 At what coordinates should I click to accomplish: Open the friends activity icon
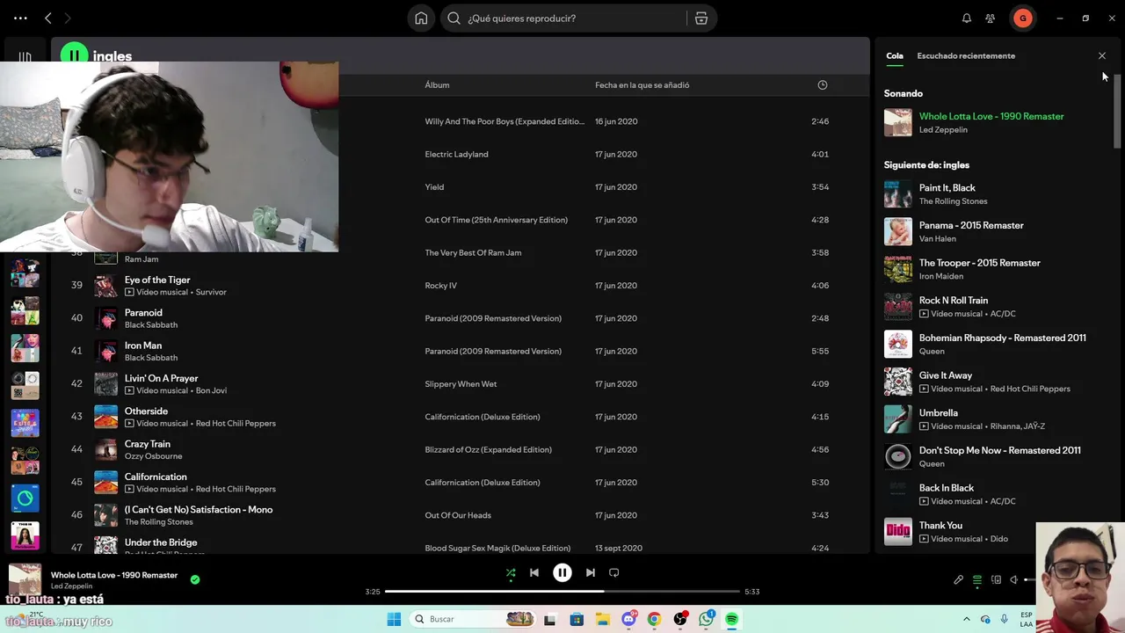click(991, 18)
